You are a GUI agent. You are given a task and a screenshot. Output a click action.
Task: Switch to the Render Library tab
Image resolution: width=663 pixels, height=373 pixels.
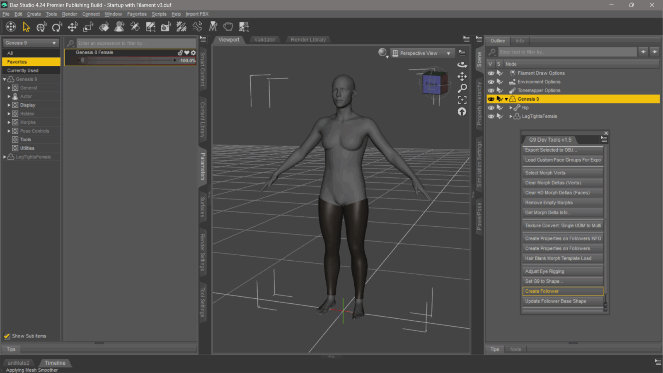point(308,39)
